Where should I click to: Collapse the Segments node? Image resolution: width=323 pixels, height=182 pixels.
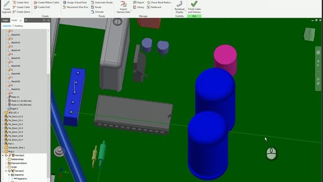(9, 175)
